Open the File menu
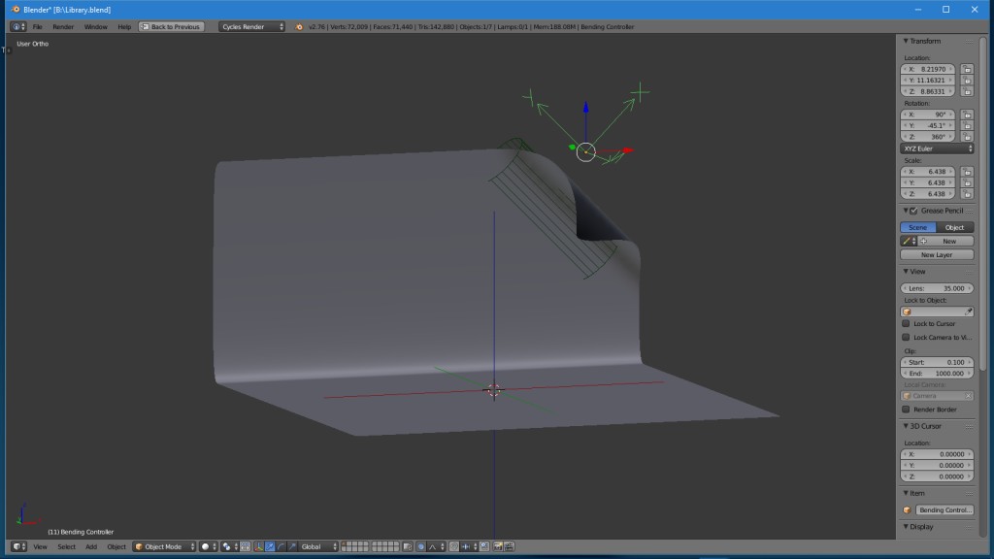The image size is (994, 559). (x=36, y=27)
